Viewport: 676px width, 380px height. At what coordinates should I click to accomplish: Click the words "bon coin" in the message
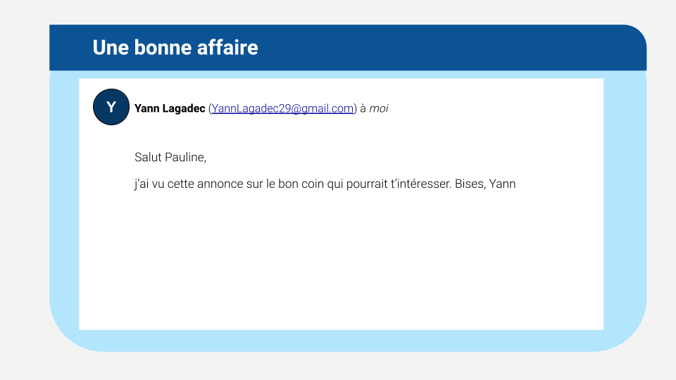291,184
